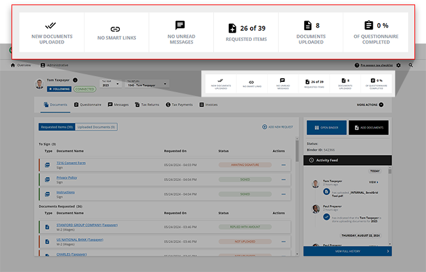Click the document icon beside US National Bank

tap(47, 241)
